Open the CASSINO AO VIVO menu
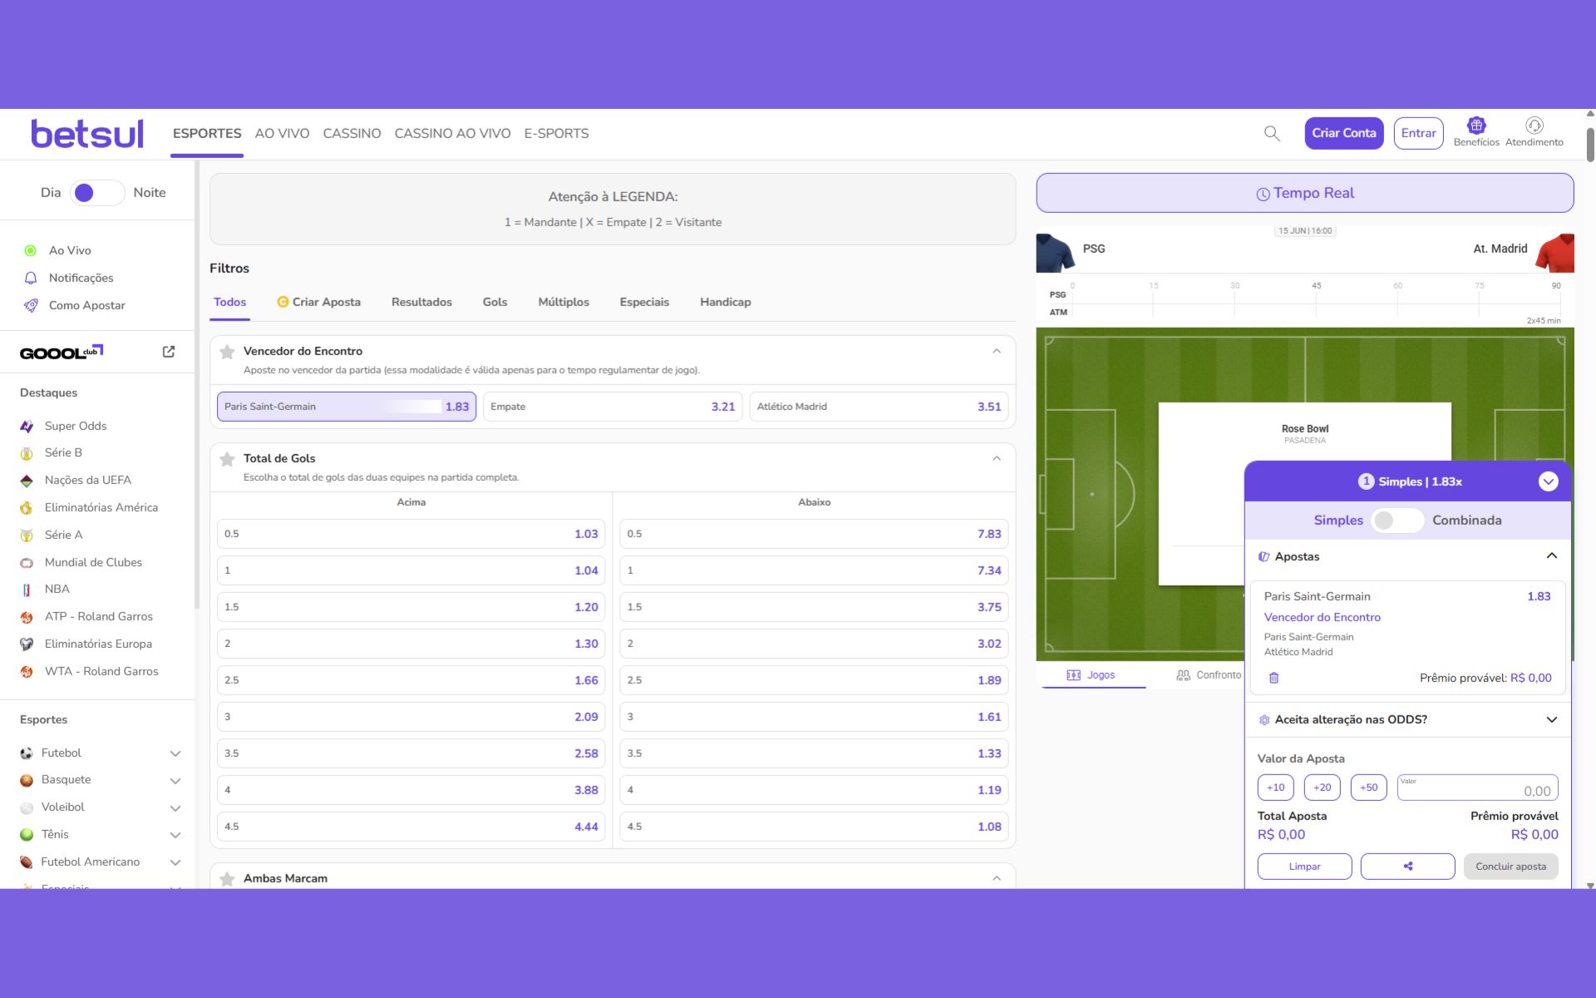This screenshot has height=998, width=1596. click(x=452, y=133)
